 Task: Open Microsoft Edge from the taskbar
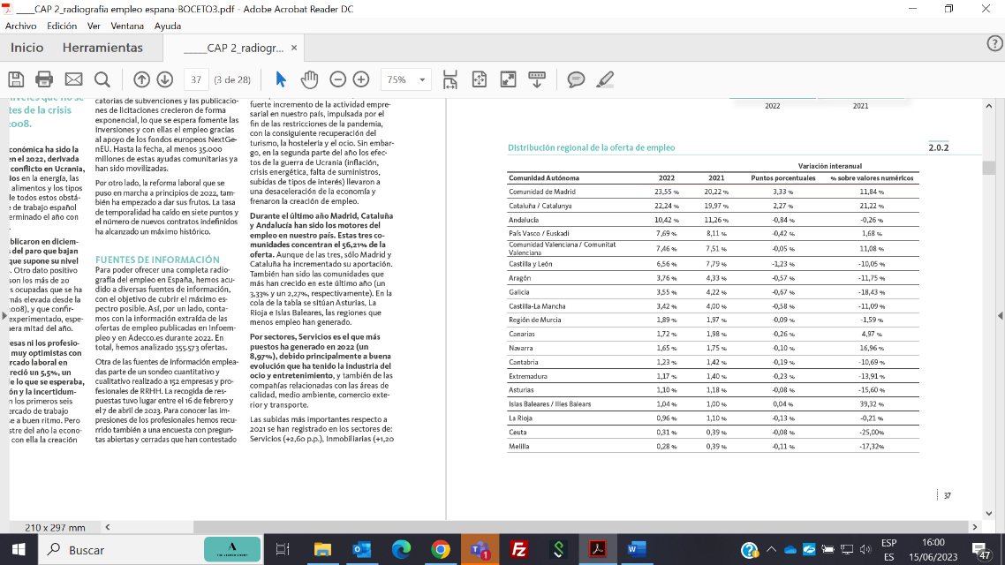click(402, 550)
